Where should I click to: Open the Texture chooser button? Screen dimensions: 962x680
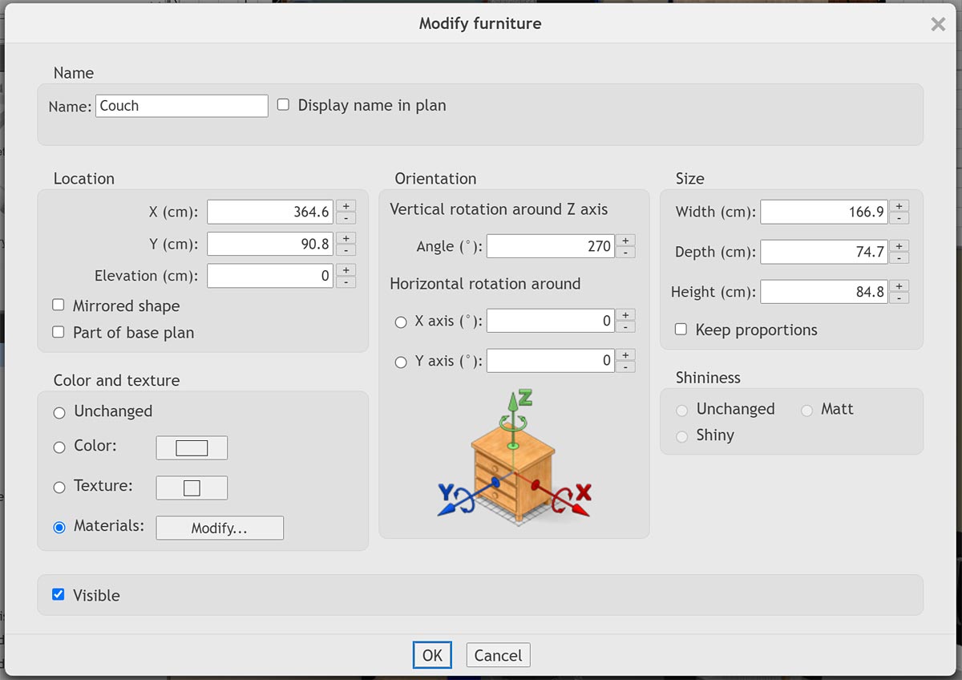(192, 488)
